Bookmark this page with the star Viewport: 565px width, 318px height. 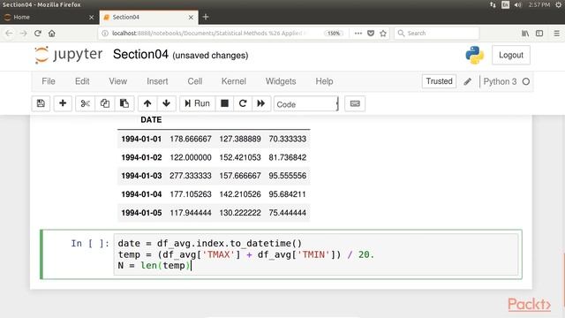tap(383, 34)
